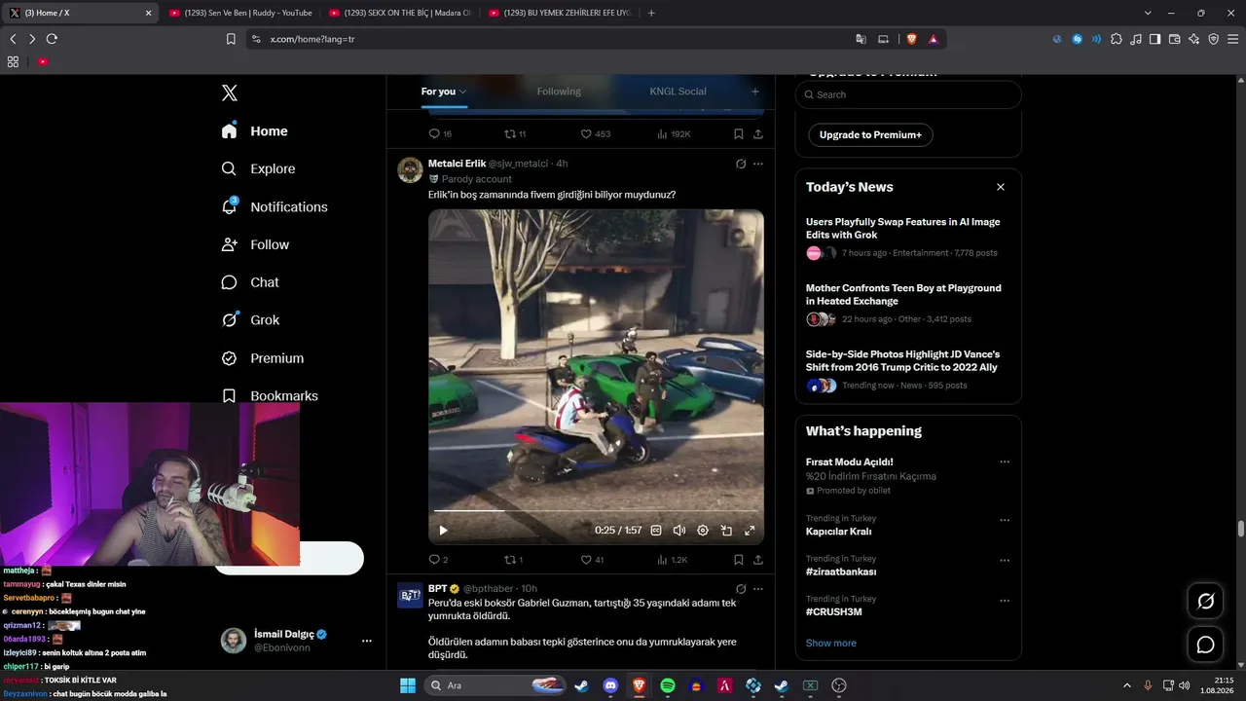The image size is (1246, 701).
Task: View analytics for the Metalci Erlik post
Action: 673,560
